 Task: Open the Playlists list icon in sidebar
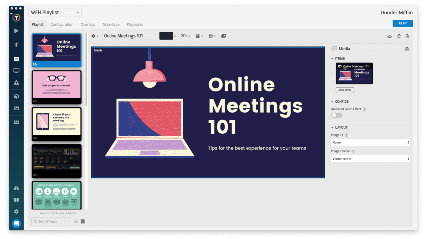click(x=16, y=59)
